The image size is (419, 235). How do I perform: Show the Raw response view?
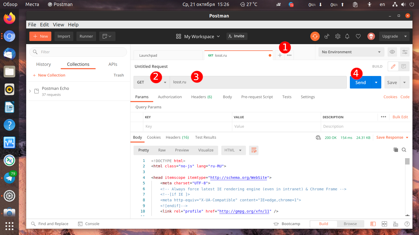(x=162, y=150)
